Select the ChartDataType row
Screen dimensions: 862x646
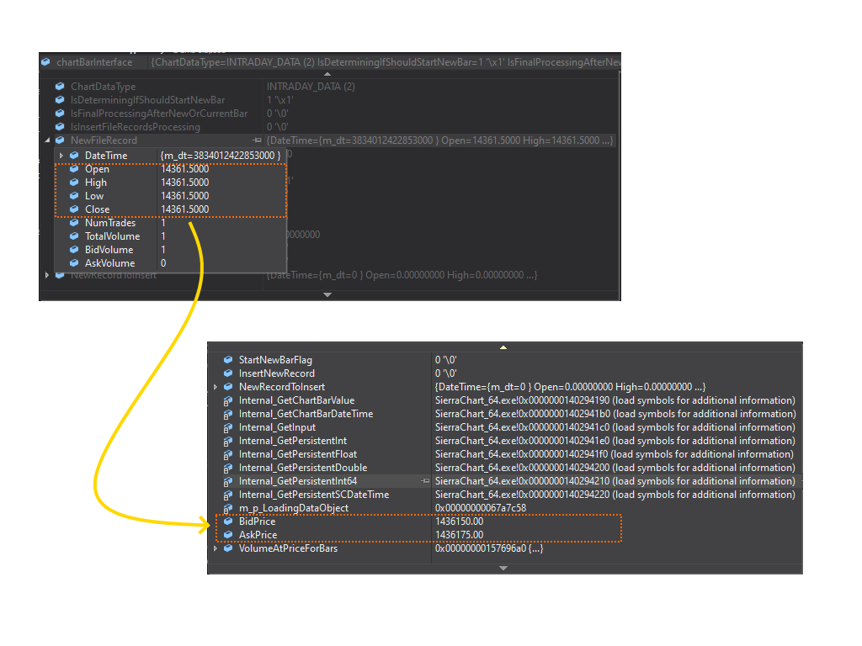pos(330,87)
